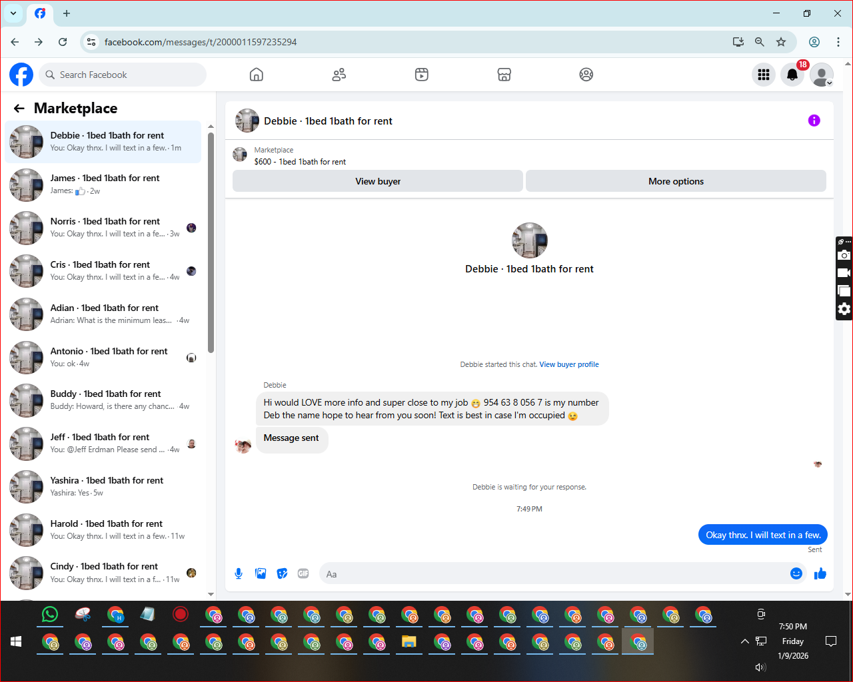Viewport: 853px width, 682px height.
Task: Click Debbie's listing thumbnail in chat center
Action: [x=530, y=240]
